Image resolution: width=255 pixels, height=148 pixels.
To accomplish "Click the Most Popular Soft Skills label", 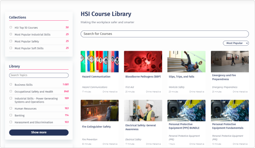I will pyautogui.click(x=29, y=48).
